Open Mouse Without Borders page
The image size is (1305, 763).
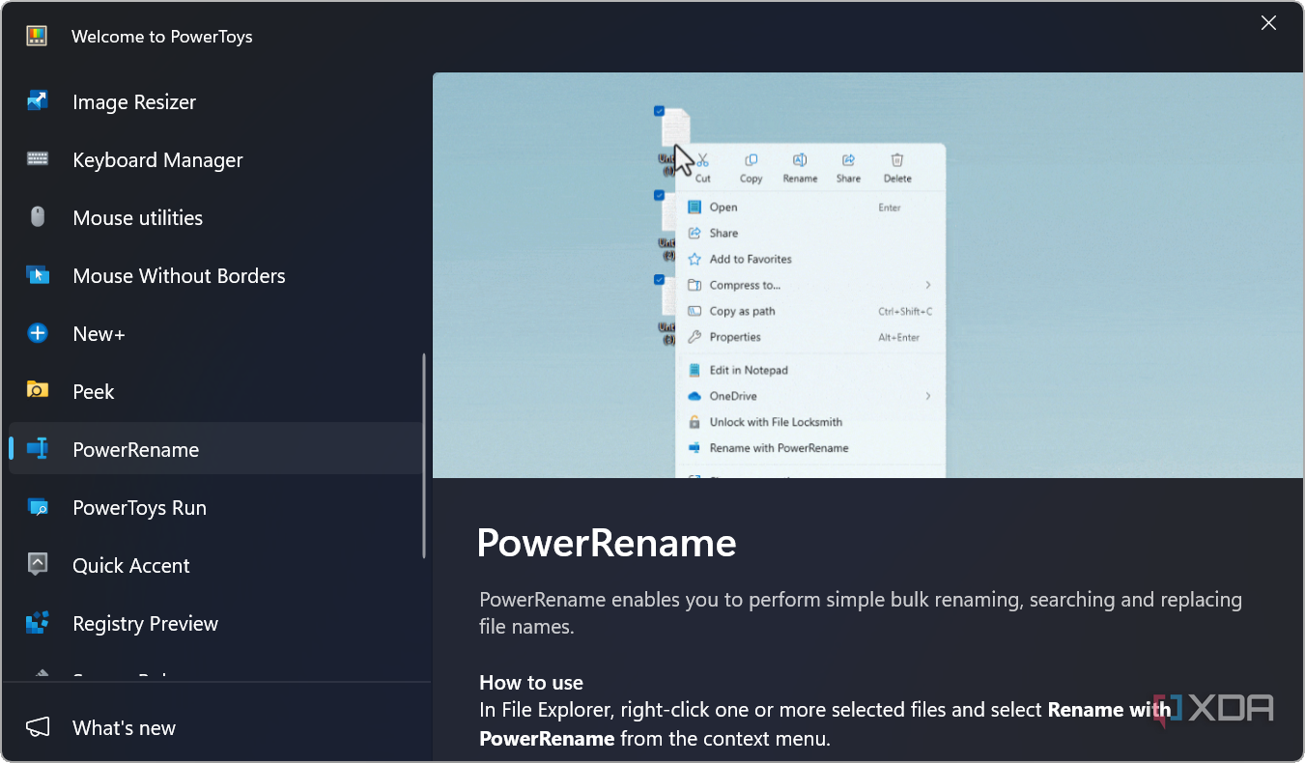point(215,275)
